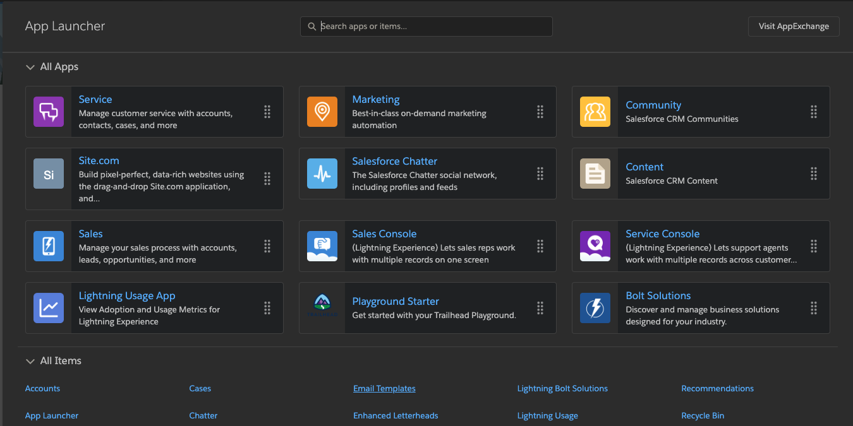Collapse the All Apps section chevron
Viewport: 853px width, 426px height.
30,67
